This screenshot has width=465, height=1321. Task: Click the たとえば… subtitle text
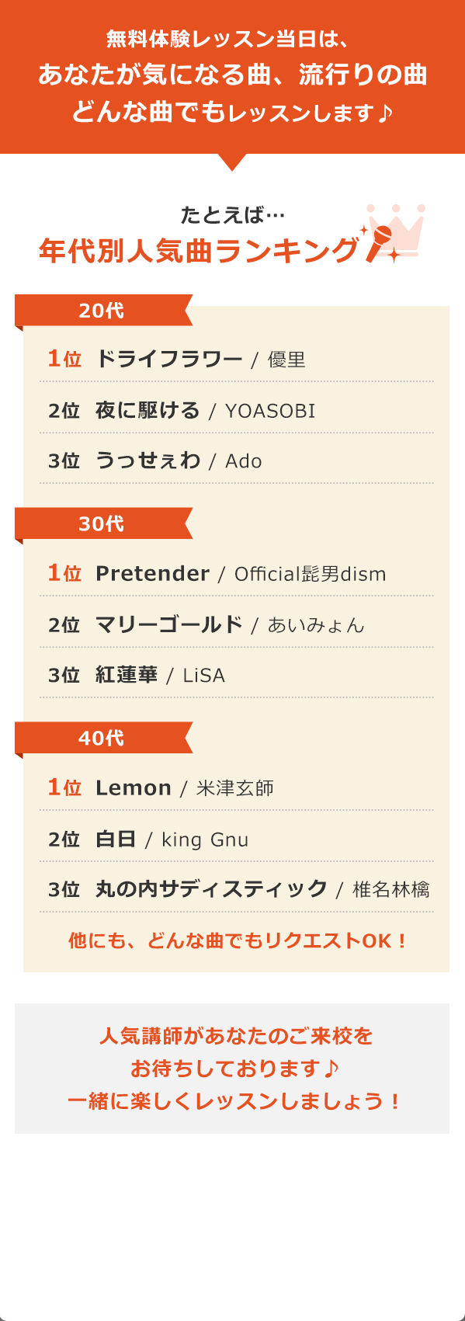pyautogui.click(x=232, y=214)
